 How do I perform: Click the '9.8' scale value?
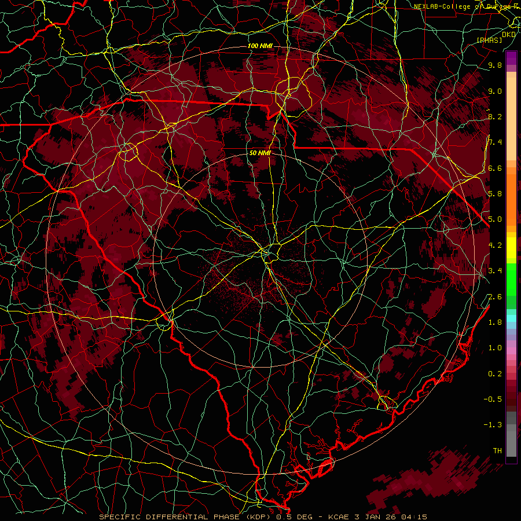(x=495, y=65)
